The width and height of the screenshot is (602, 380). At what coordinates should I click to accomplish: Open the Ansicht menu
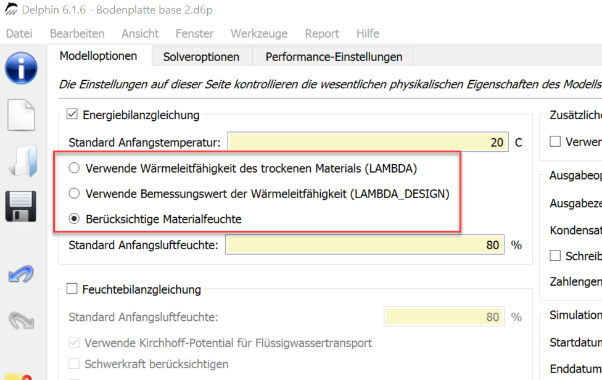(x=140, y=34)
